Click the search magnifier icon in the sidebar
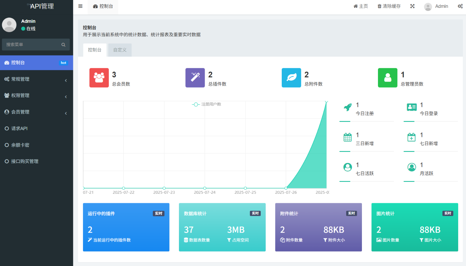This screenshot has height=266, width=466. pyautogui.click(x=63, y=45)
